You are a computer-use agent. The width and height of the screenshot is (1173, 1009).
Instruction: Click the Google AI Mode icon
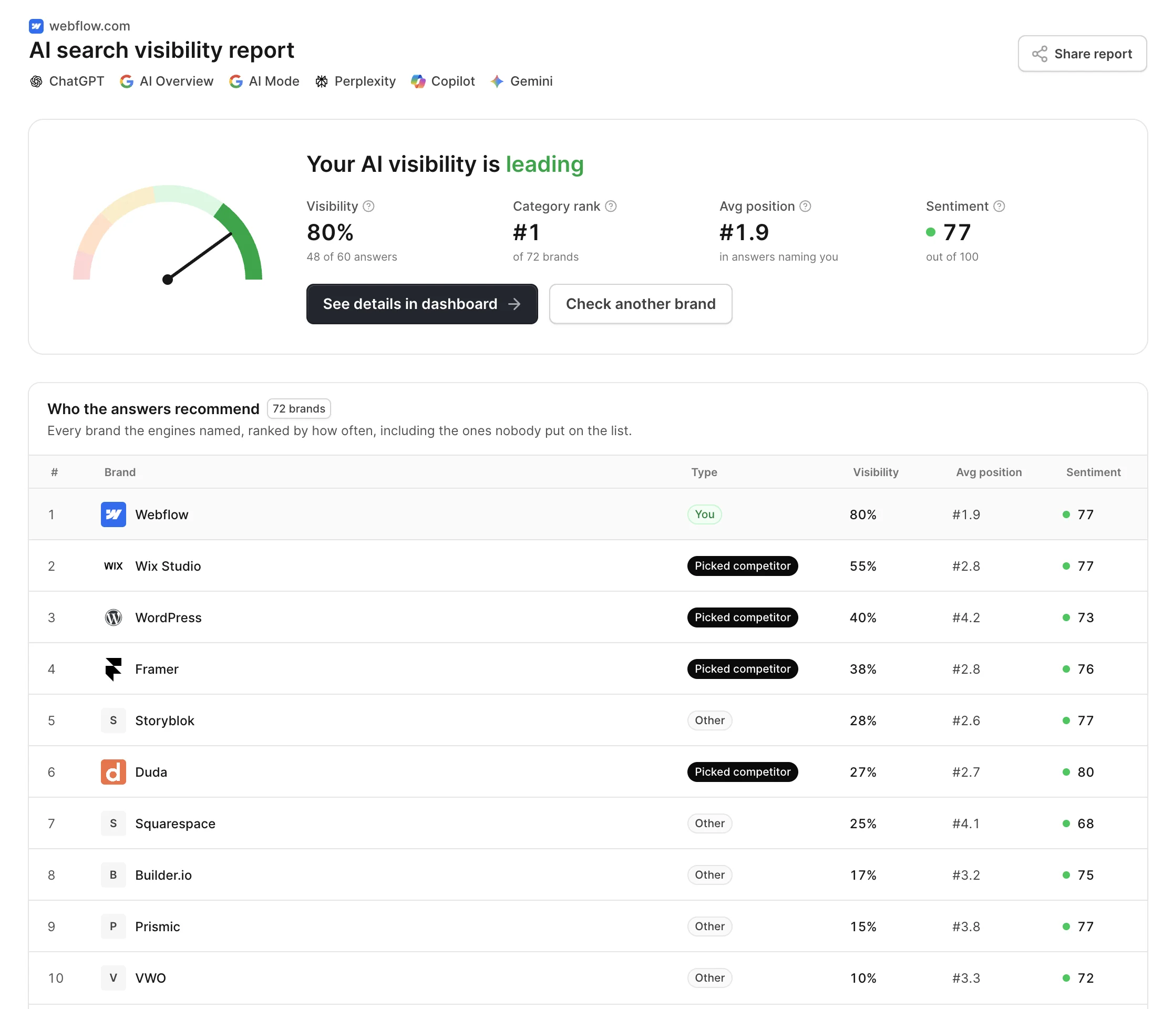click(236, 81)
